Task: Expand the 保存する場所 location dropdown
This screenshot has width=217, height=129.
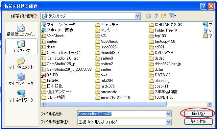Action: point(137,16)
